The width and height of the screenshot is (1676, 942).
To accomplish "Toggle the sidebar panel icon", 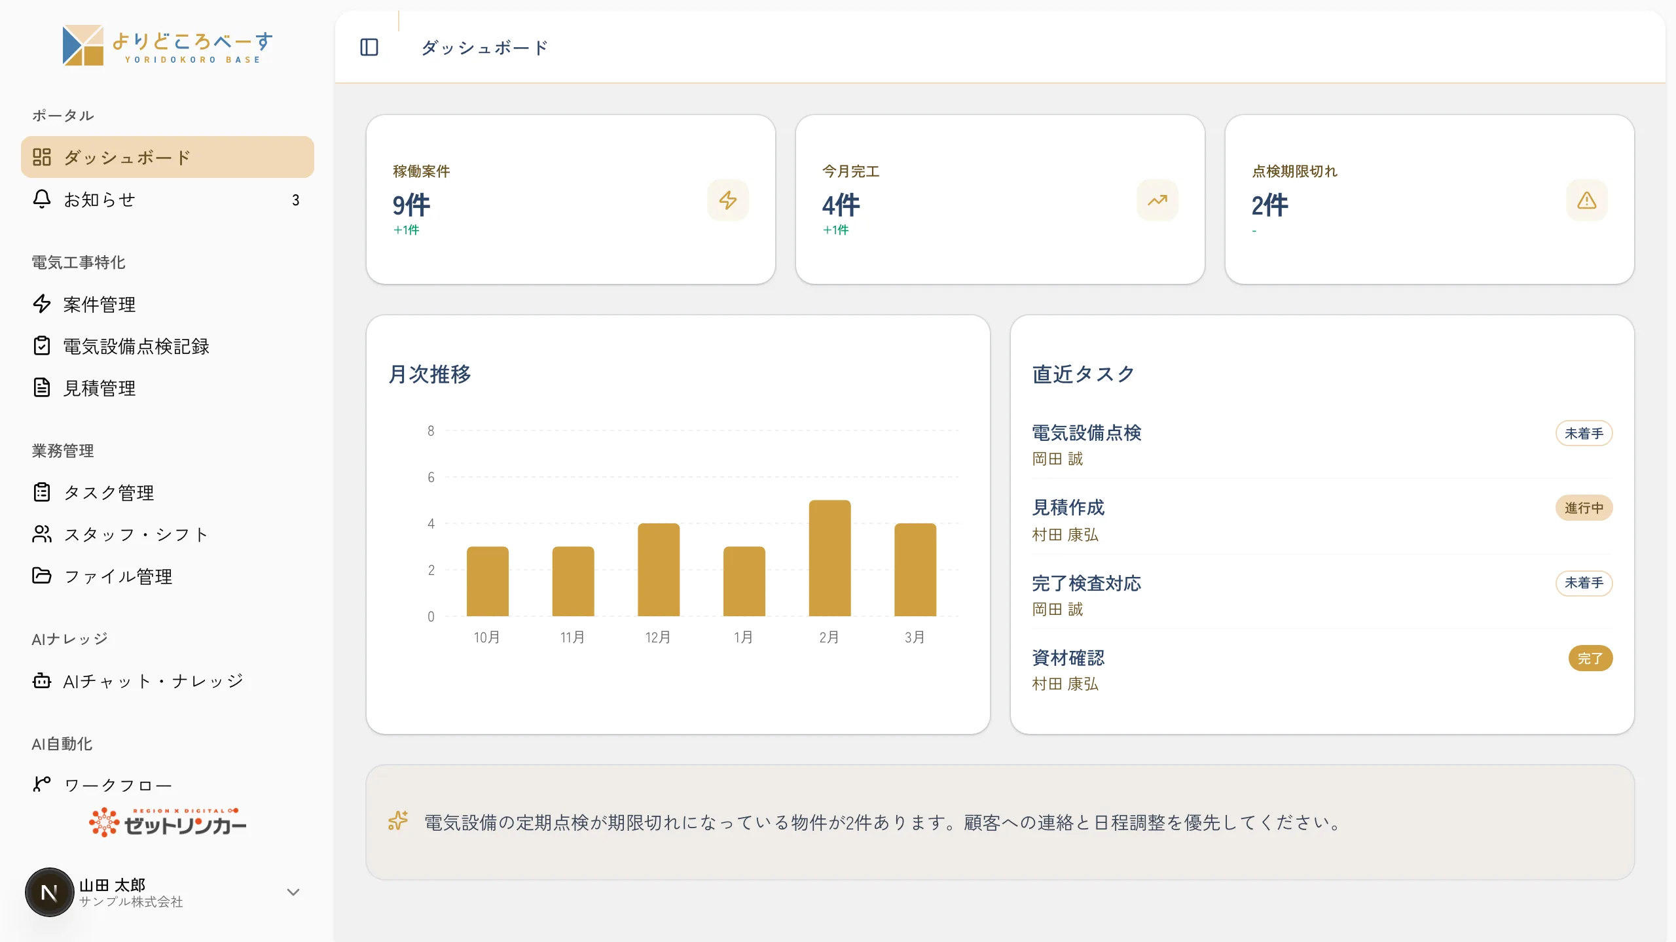I will click(369, 47).
